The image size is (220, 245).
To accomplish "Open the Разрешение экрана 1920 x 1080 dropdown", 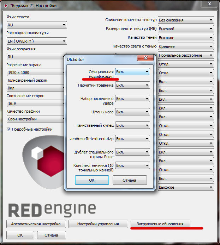I will [36, 73].
